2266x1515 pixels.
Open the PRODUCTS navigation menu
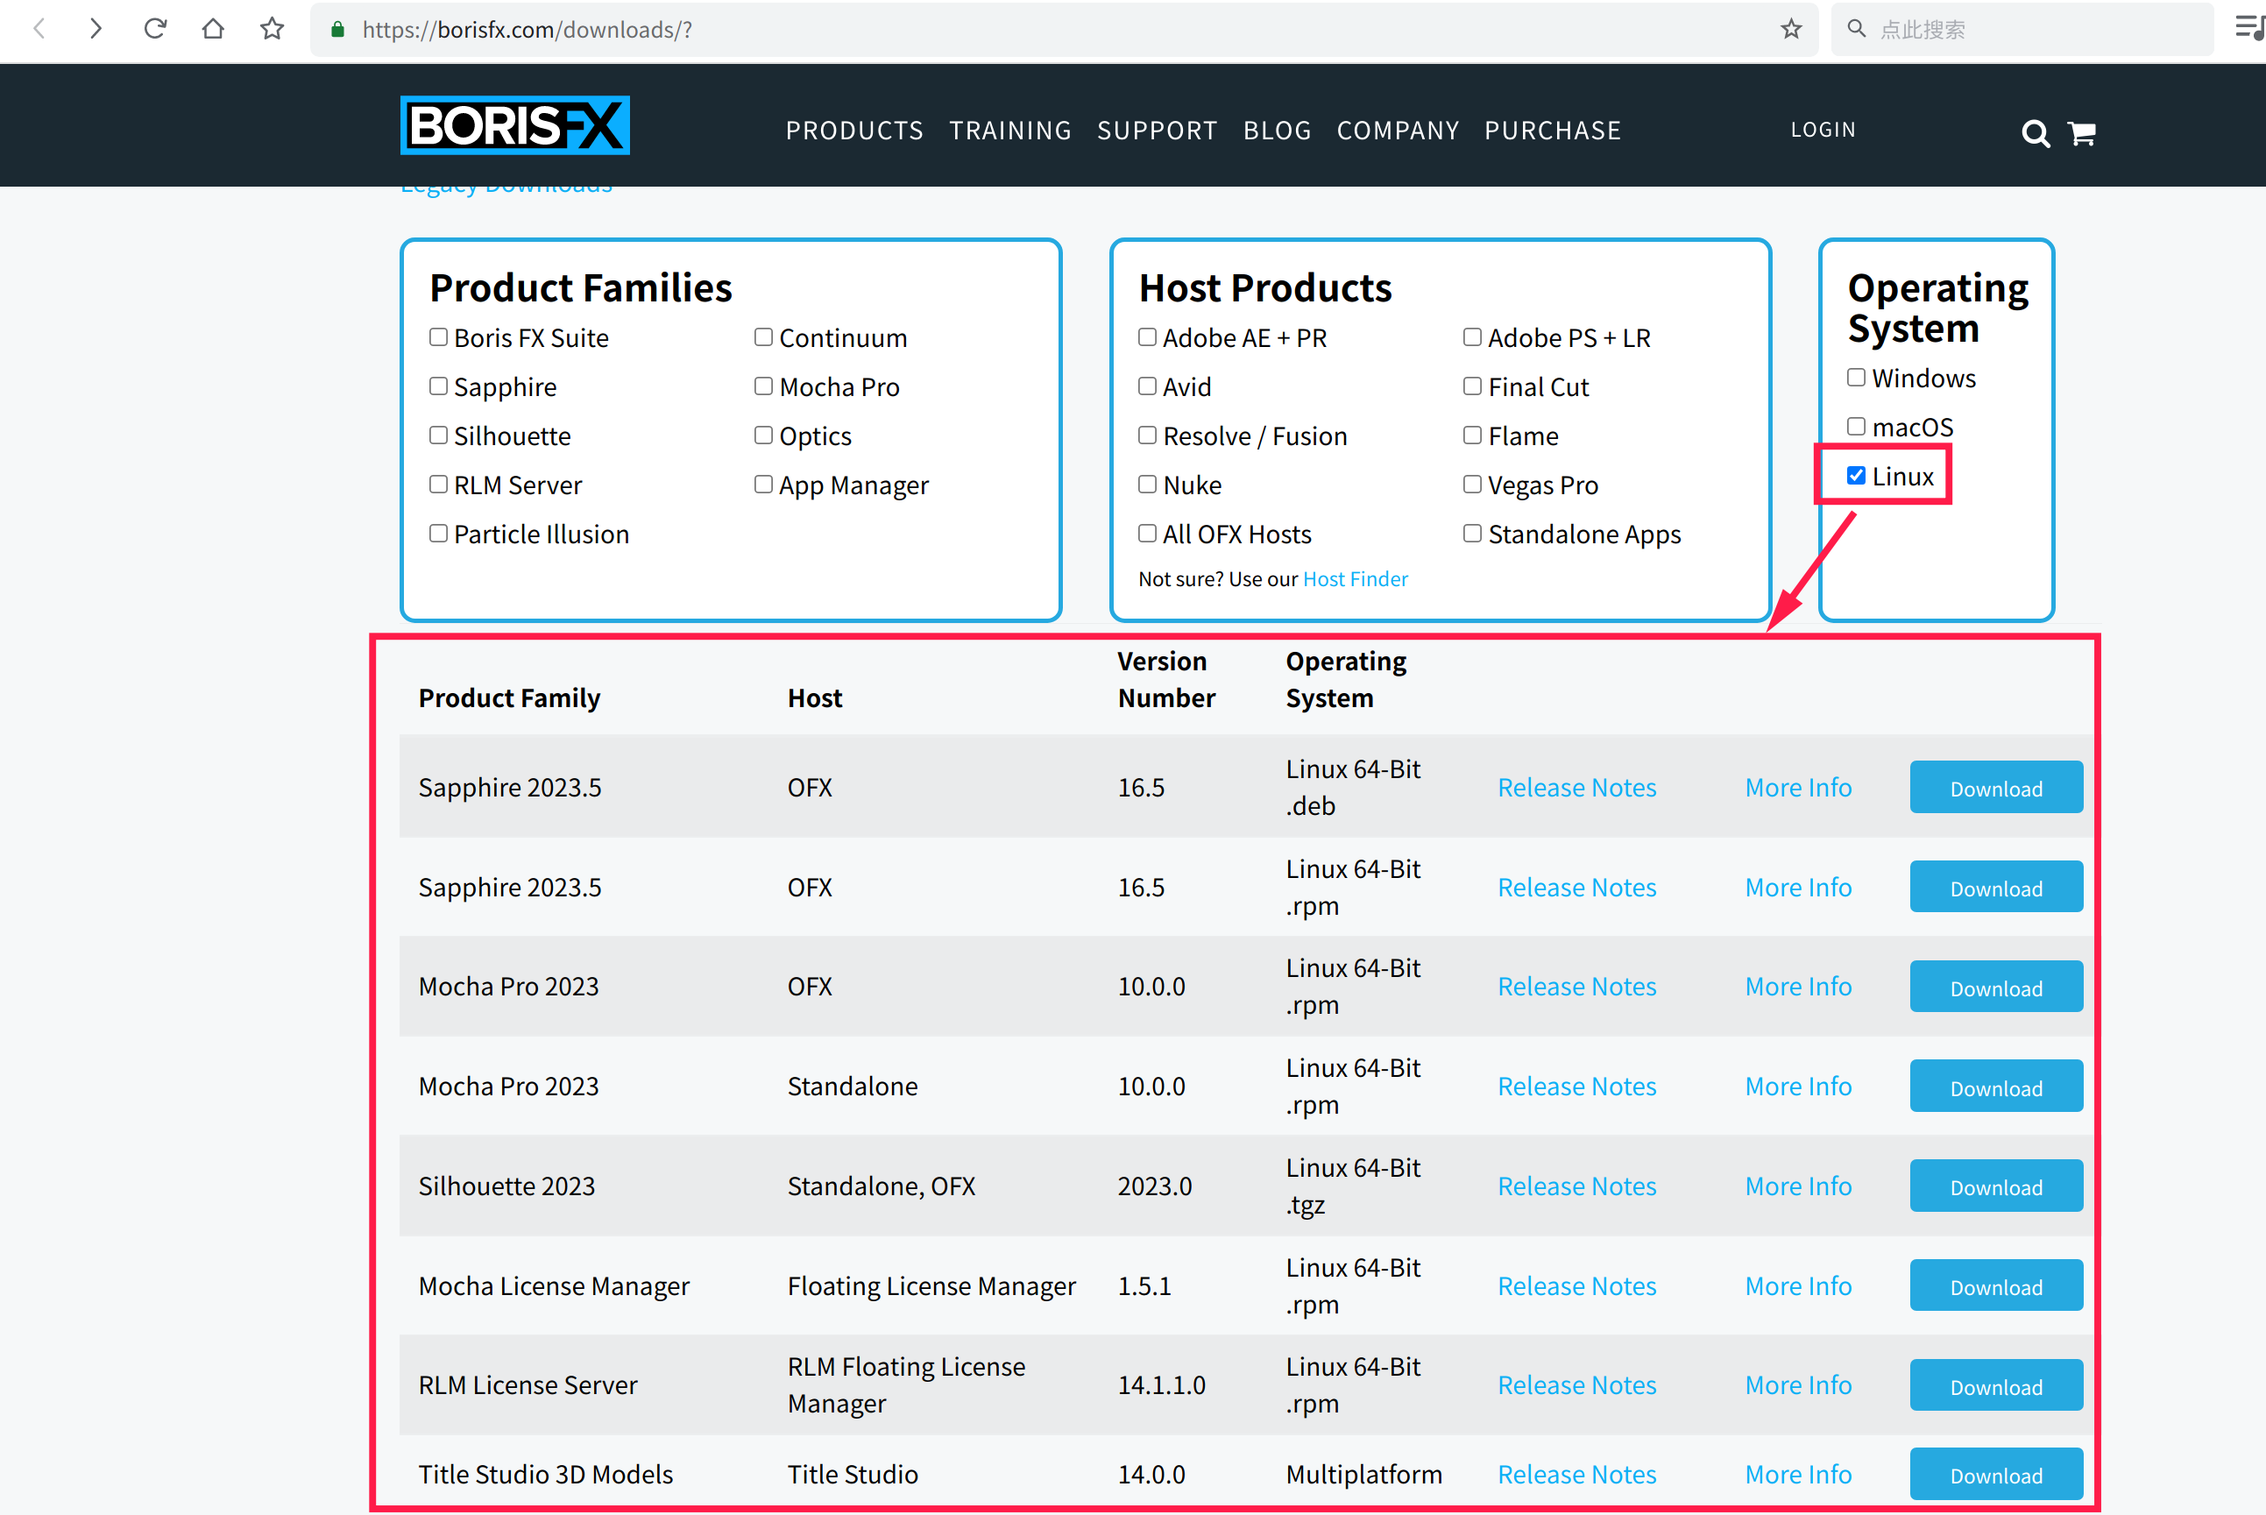coord(854,131)
